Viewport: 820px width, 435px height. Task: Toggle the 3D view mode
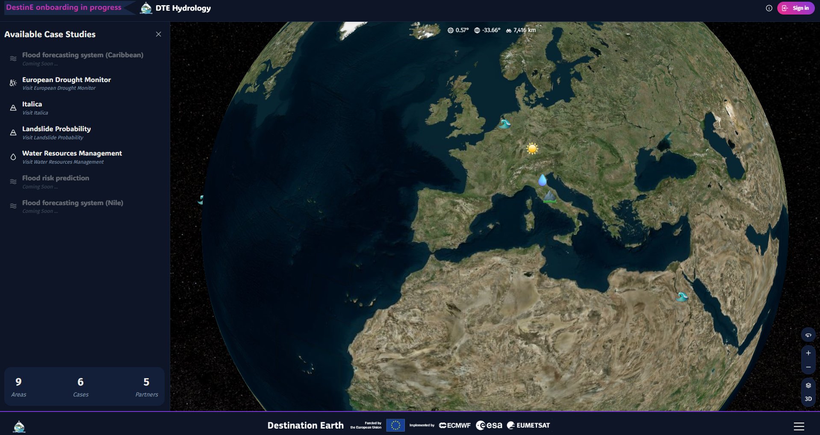(x=808, y=399)
